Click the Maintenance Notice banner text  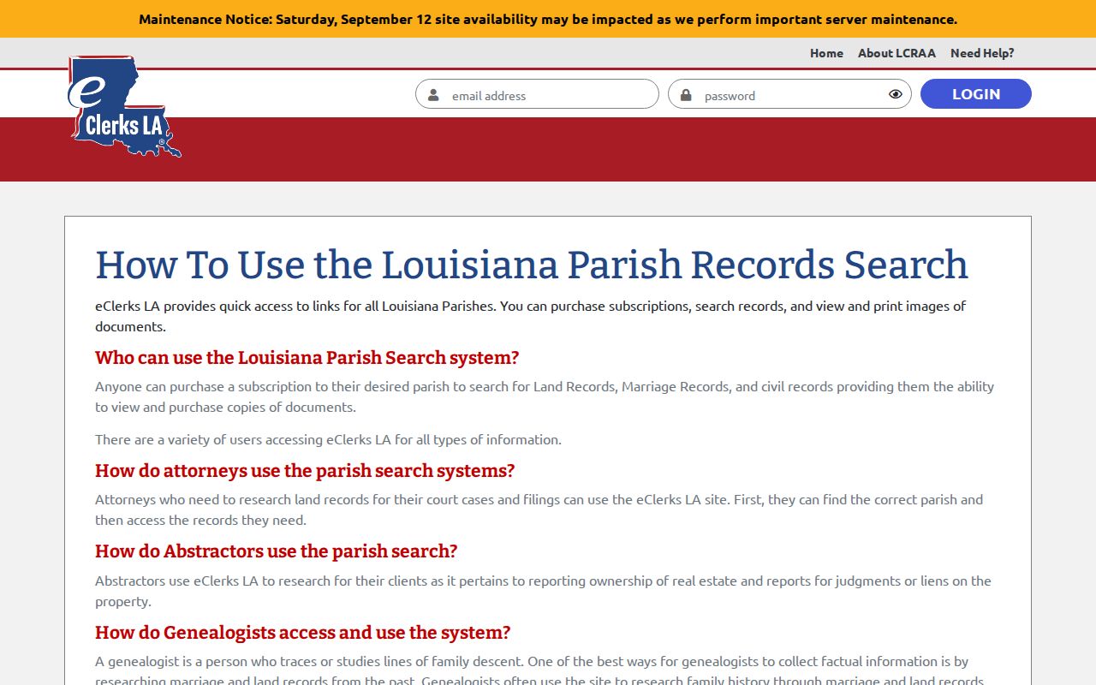click(x=548, y=19)
